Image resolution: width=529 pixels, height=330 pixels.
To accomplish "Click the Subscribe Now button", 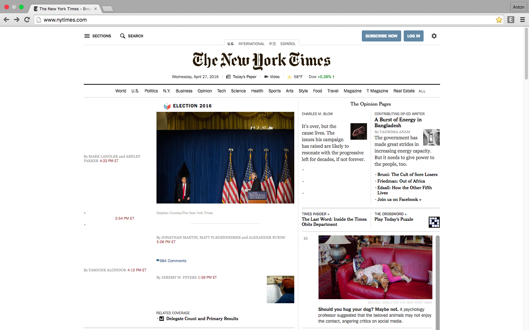I will click(381, 36).
